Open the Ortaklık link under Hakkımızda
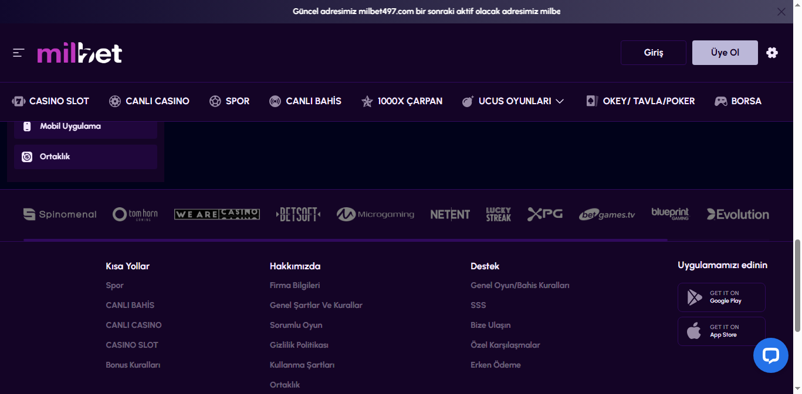Image resolution: width=802 pixels, height=394 pixels. click(285, 385)
